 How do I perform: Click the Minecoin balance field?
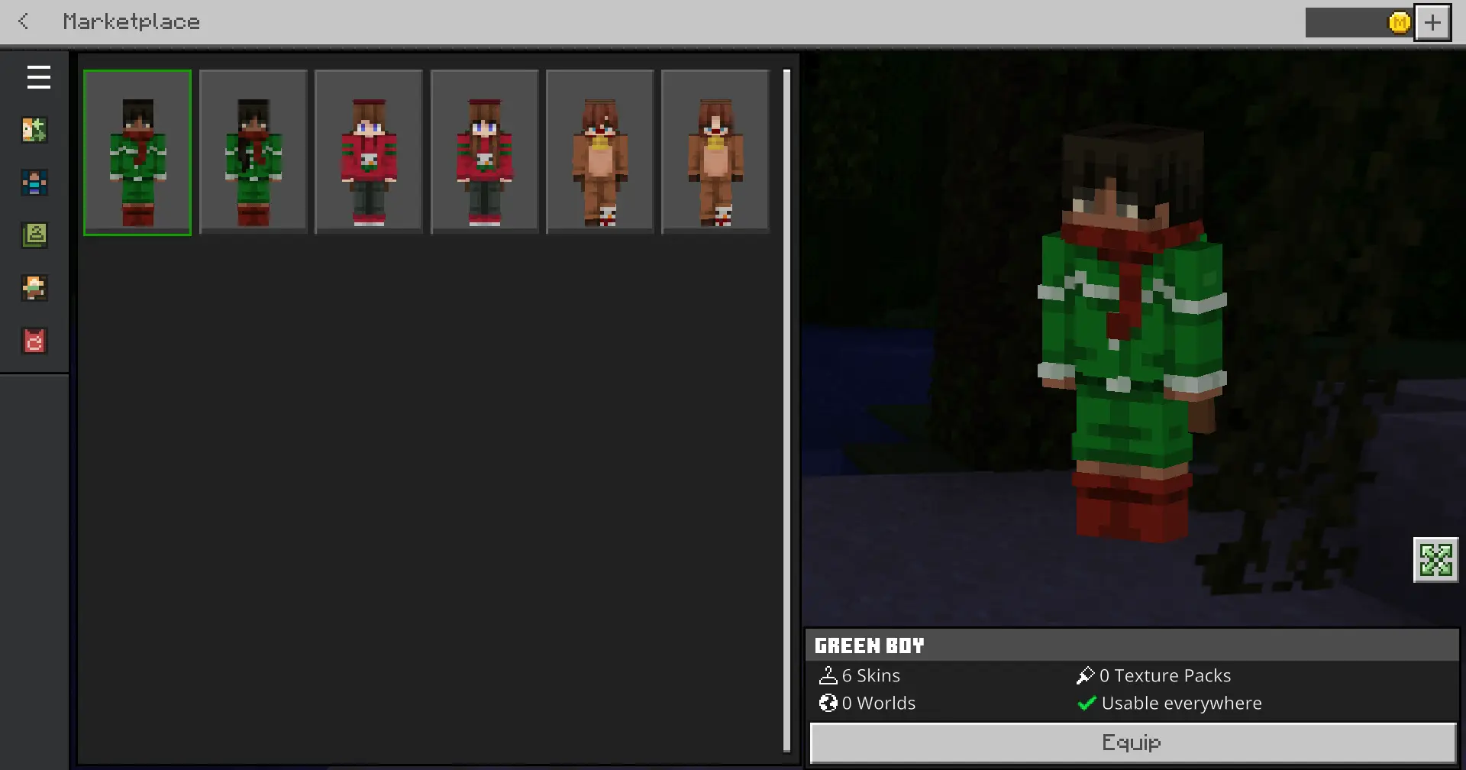(1345, 23)
